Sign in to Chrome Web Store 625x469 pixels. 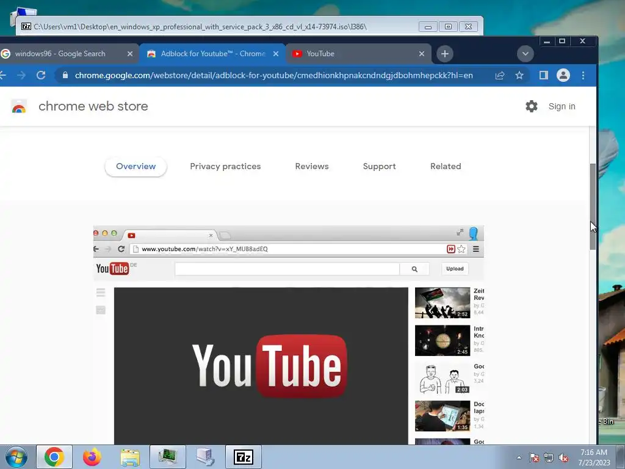pyautogui.click(x=562, y=106)
